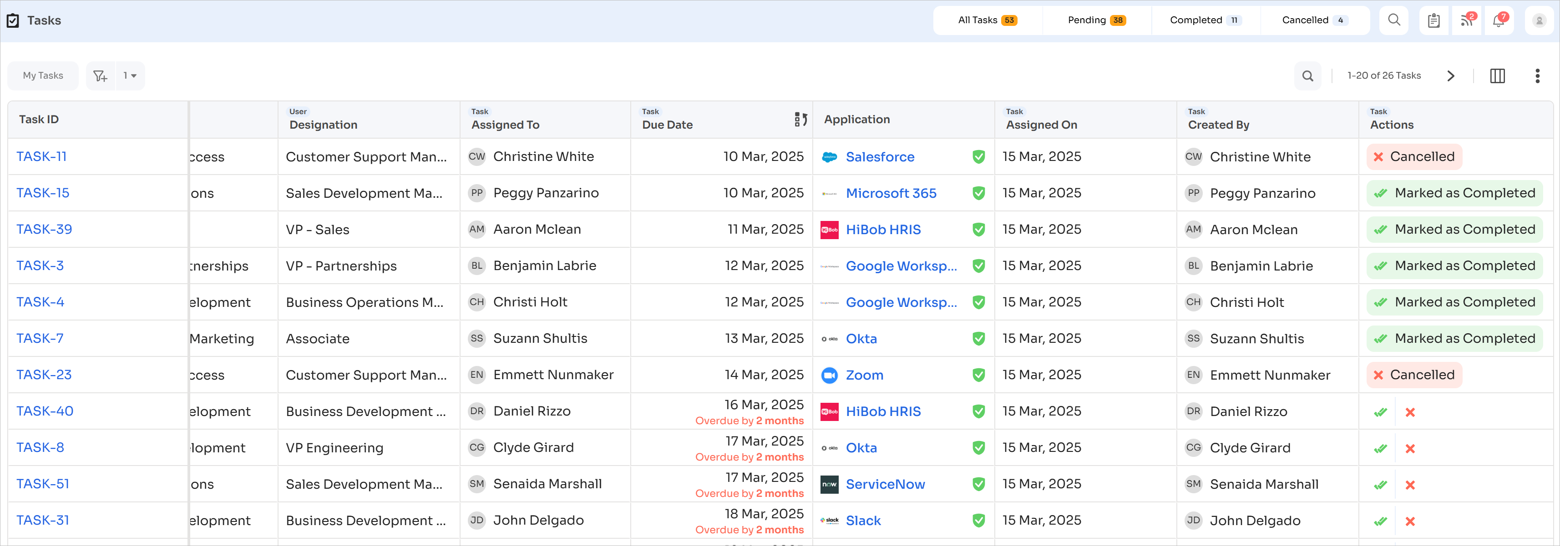
Task: Click the My Tasks button
Action: click(x=43, y=75)
